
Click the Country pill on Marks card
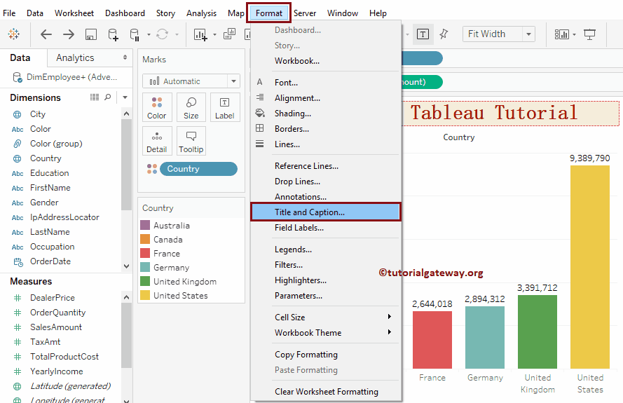[198, 169]
